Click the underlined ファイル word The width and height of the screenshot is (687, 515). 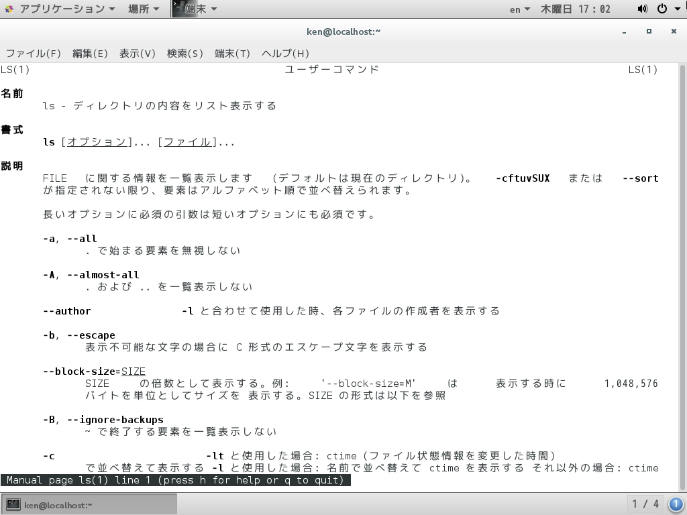[x=188, y=142]
